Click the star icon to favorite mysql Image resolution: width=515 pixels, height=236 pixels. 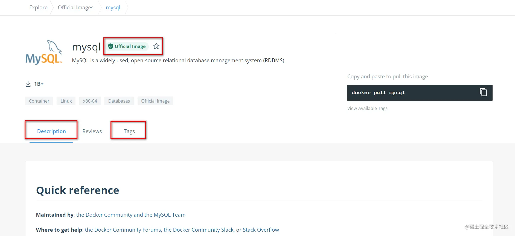[156, 46]
